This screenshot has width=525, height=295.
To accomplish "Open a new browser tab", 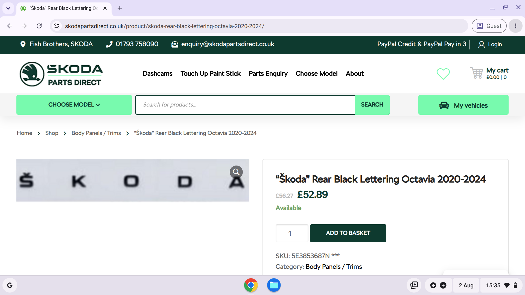I will [120, 8].
